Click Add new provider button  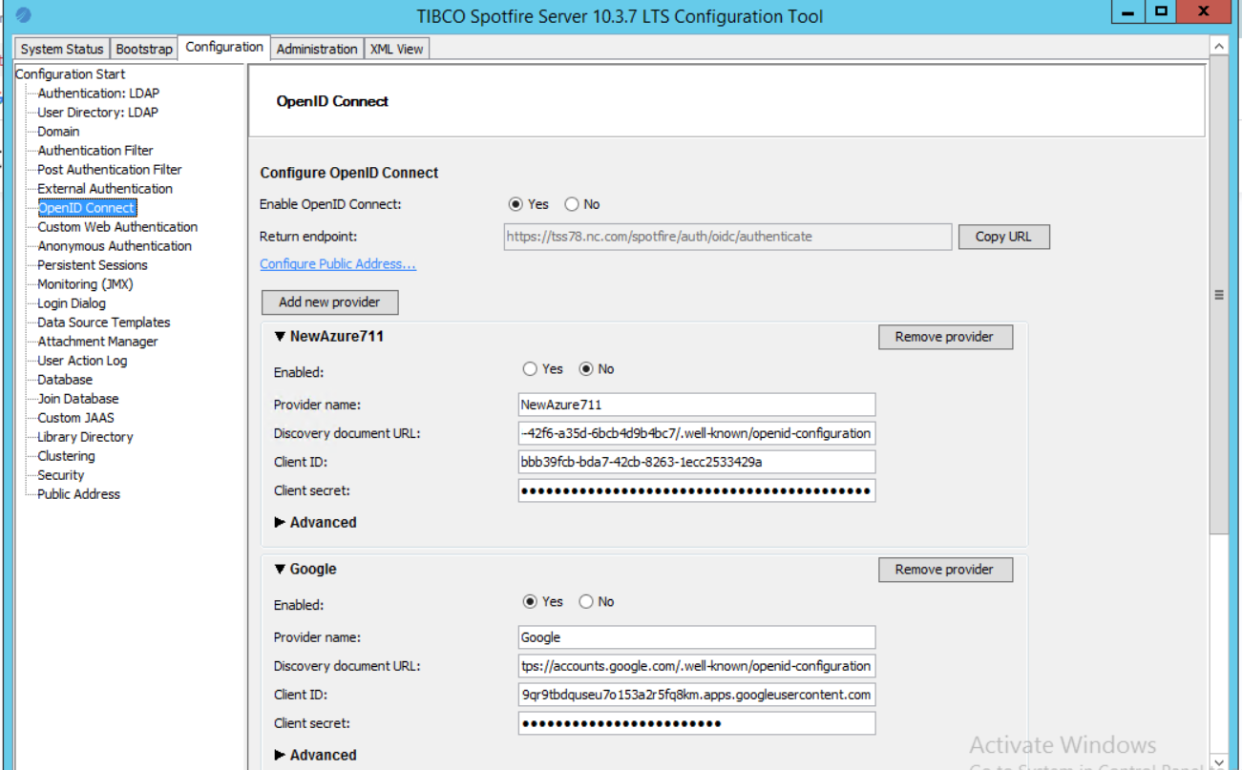(329, 302)
